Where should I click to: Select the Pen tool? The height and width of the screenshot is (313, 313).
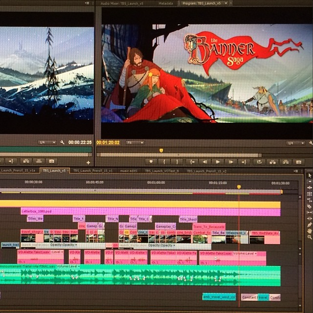[x=309, y=225]
